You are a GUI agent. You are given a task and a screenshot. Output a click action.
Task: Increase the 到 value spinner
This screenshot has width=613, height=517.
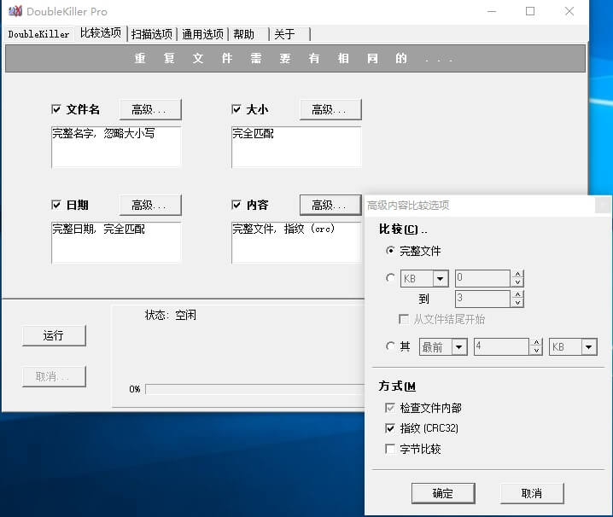517,294
